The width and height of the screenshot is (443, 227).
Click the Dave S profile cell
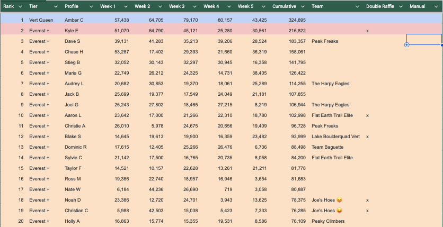coord(72,41)
